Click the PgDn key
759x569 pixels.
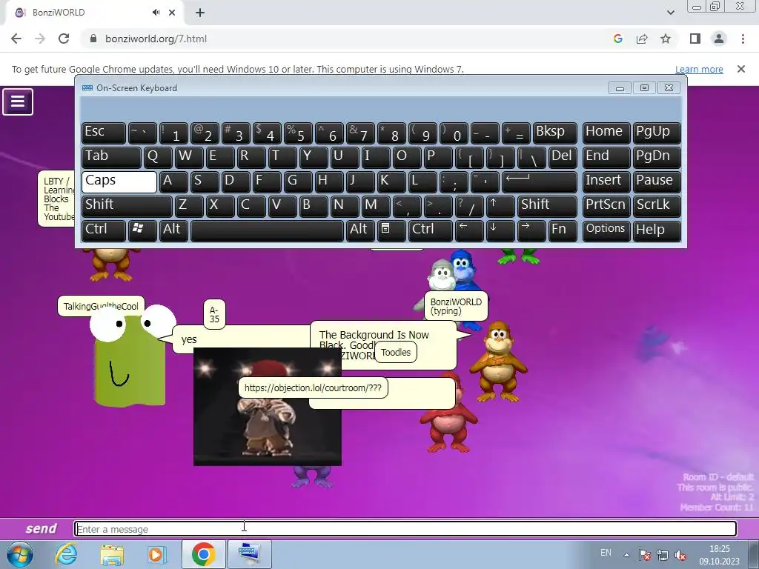coord(657,157)
